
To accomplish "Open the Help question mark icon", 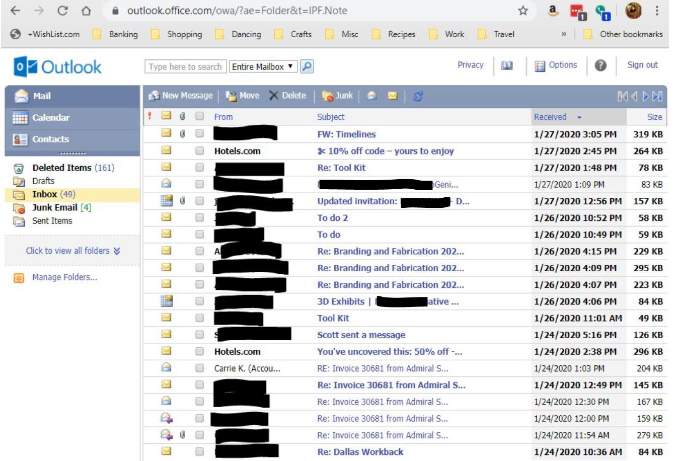I will point(601,65).
